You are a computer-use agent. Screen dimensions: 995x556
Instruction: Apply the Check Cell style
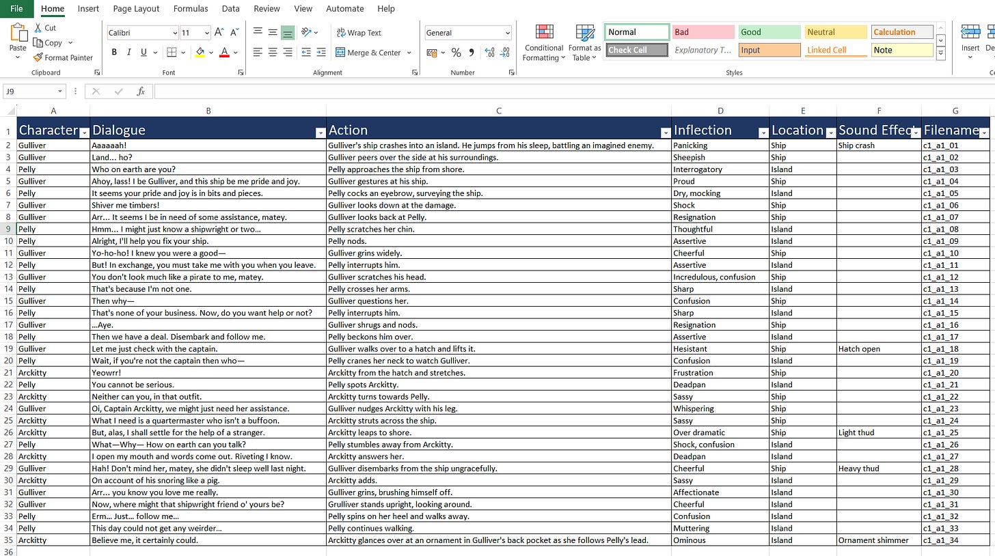coord(637,50)
